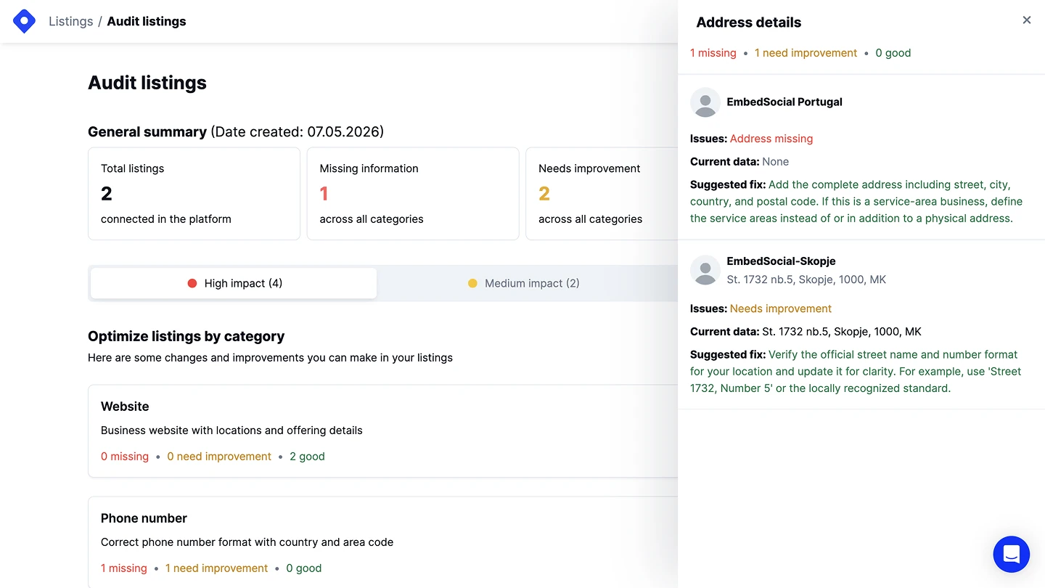The height and width of the screenshot is (588, 1045).
Task: Click '0 need improvement' under Website
Action: tap(219, 457)
